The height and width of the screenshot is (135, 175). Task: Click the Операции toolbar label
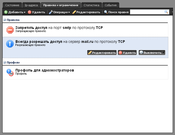60,12
